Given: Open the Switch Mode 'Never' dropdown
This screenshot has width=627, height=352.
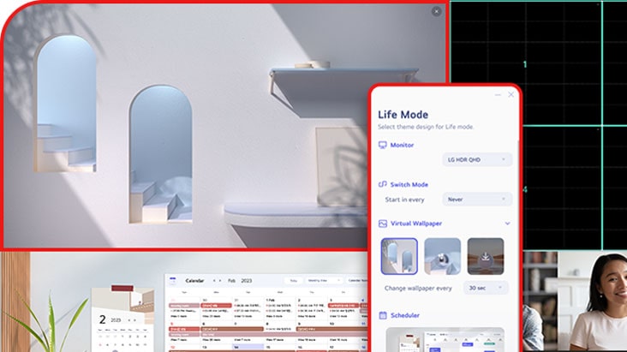Looking at the screenshot, I should click(477, 199).
